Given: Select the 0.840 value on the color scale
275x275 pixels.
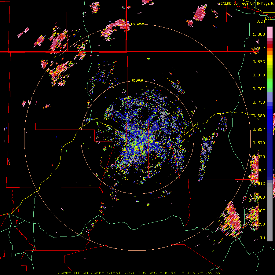Looking at the screenshot, I should (x=259, y=75).
